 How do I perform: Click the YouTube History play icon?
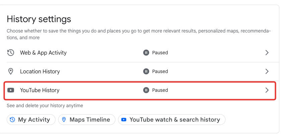(11, 90)
